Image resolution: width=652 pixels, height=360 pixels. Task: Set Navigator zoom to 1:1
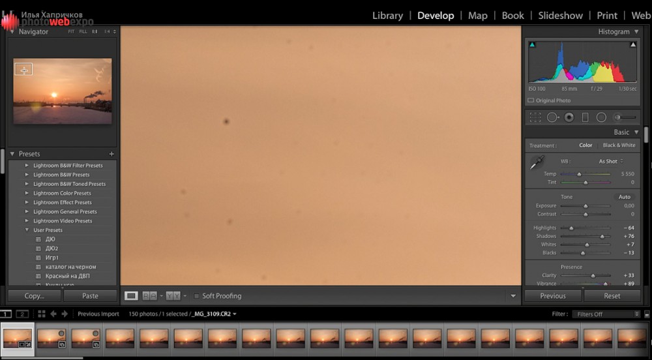95,31
